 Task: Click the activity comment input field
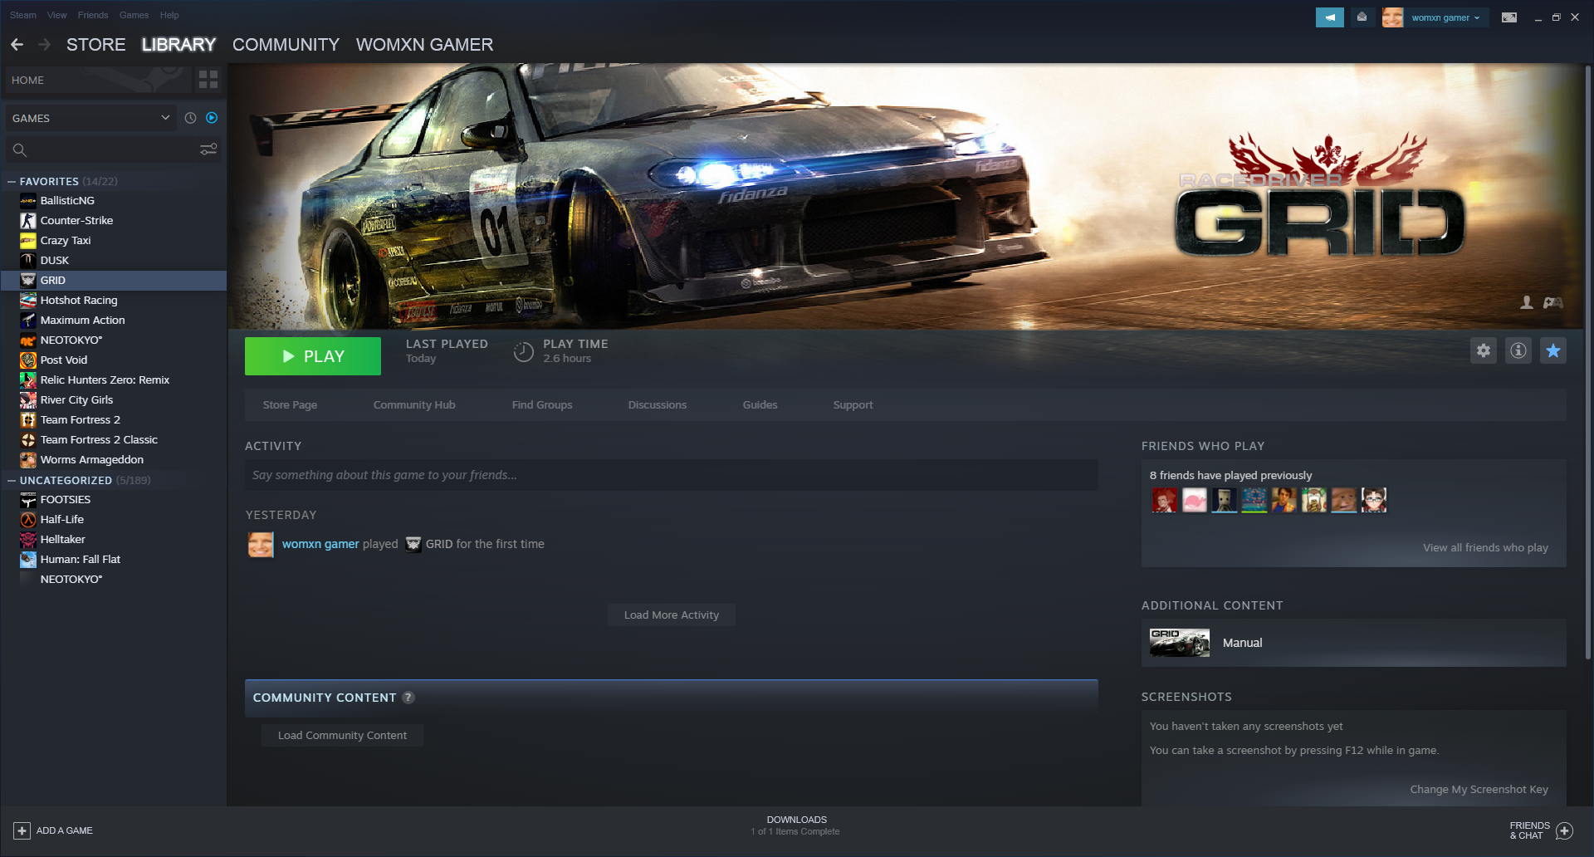click(x=670, y=475)
